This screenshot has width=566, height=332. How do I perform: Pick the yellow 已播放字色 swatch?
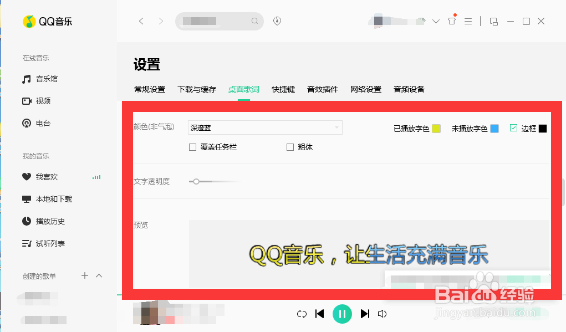(x=436, y=129)
